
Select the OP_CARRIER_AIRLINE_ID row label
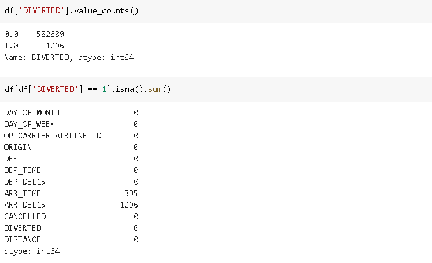click(49, 136)
